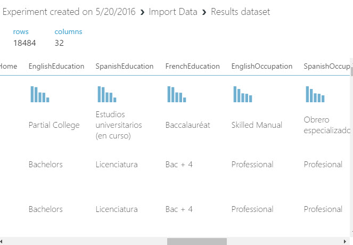
Task: Open the Import Data breadcrumb link
Action: click(x=173, y=12)
